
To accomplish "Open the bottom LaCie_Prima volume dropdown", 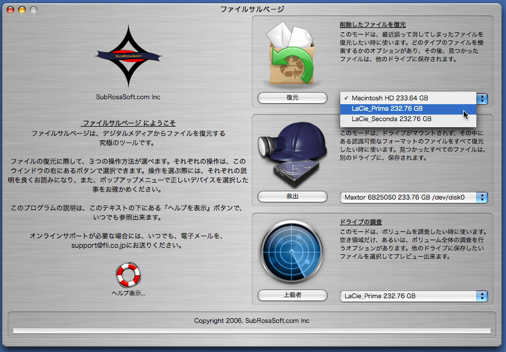I will click(x=414, y=296).
